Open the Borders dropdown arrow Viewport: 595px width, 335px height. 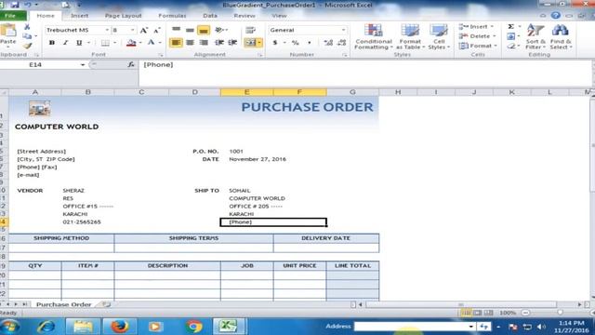coord(115,43)
